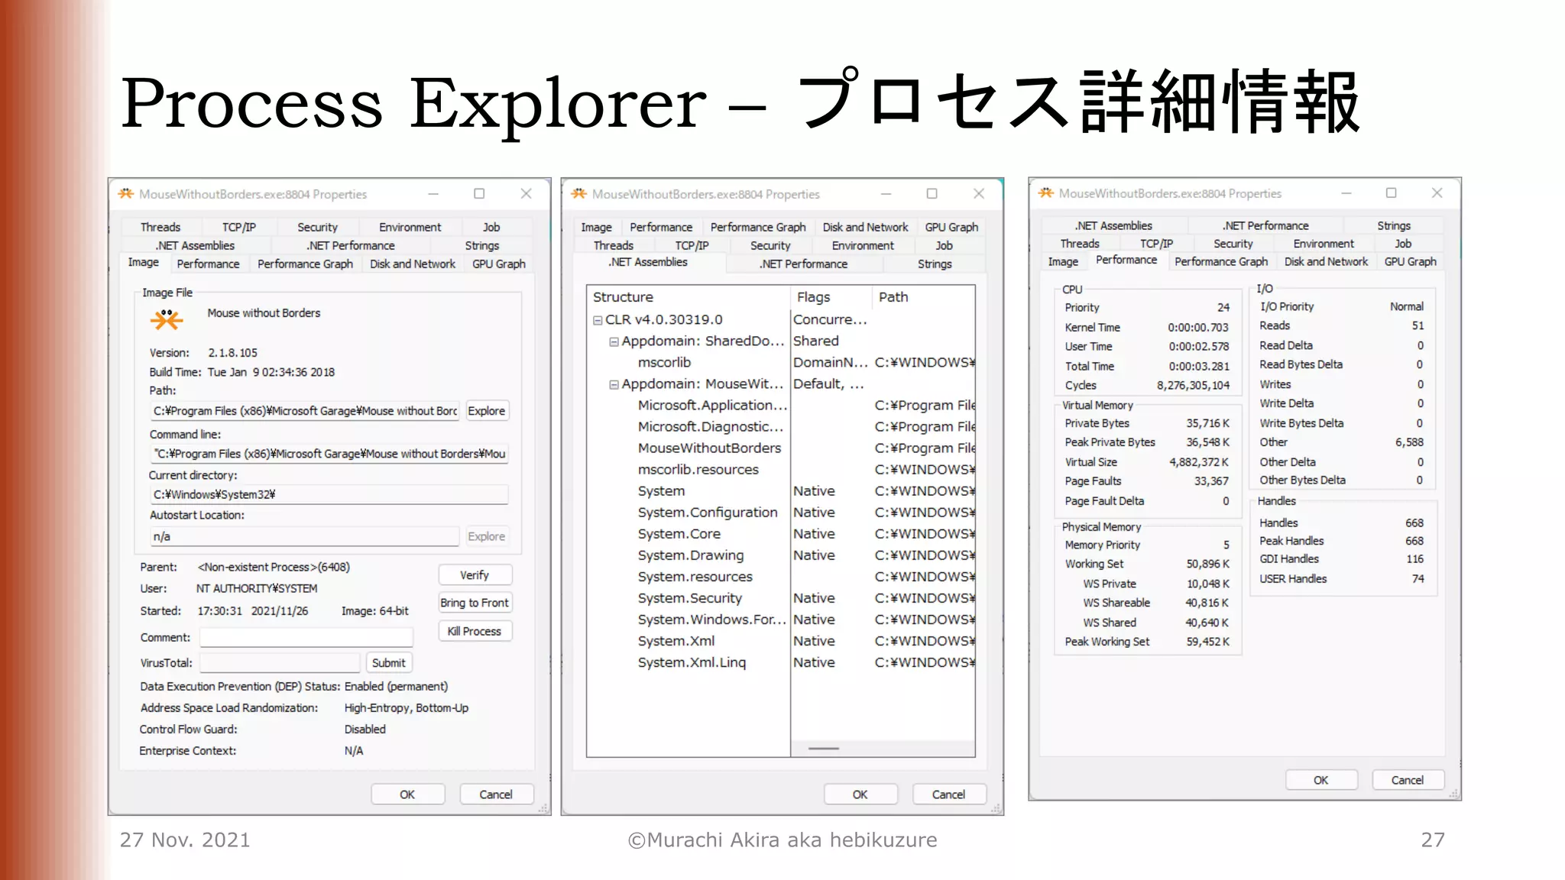The width and height of the screenshot is (1565, 880).
Task: Open Performance Graph tab in left window
Action: point(305,264)
